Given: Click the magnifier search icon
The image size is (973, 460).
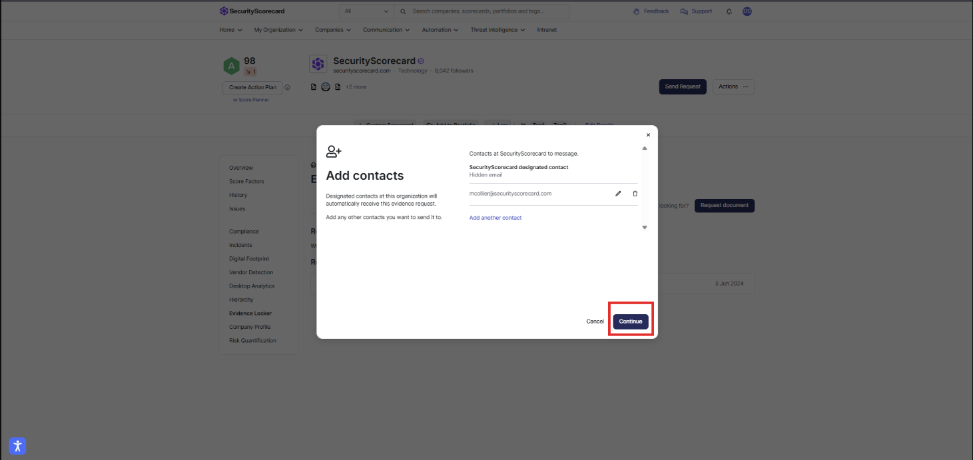Looking at the screenshot, I should pyautogui.click(x=403, y=11).
